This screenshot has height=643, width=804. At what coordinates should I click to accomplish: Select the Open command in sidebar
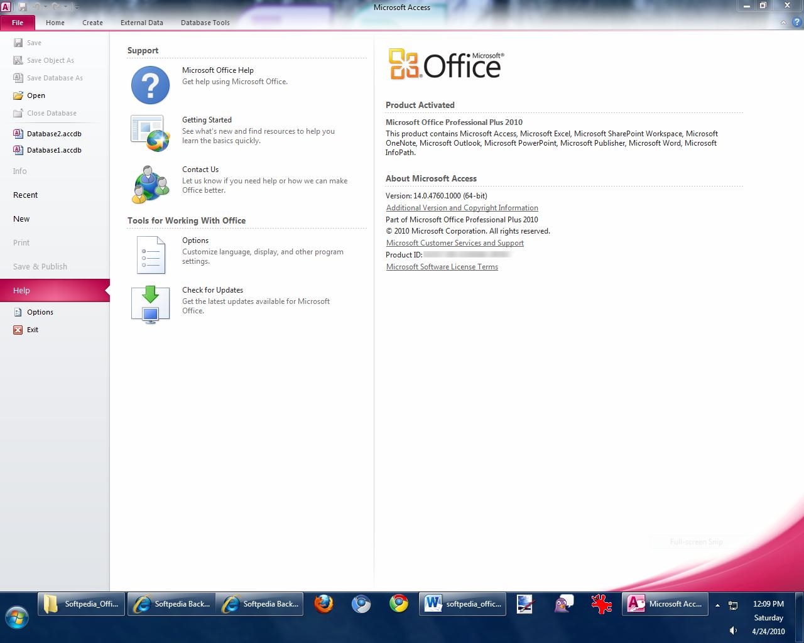[36, 95]
